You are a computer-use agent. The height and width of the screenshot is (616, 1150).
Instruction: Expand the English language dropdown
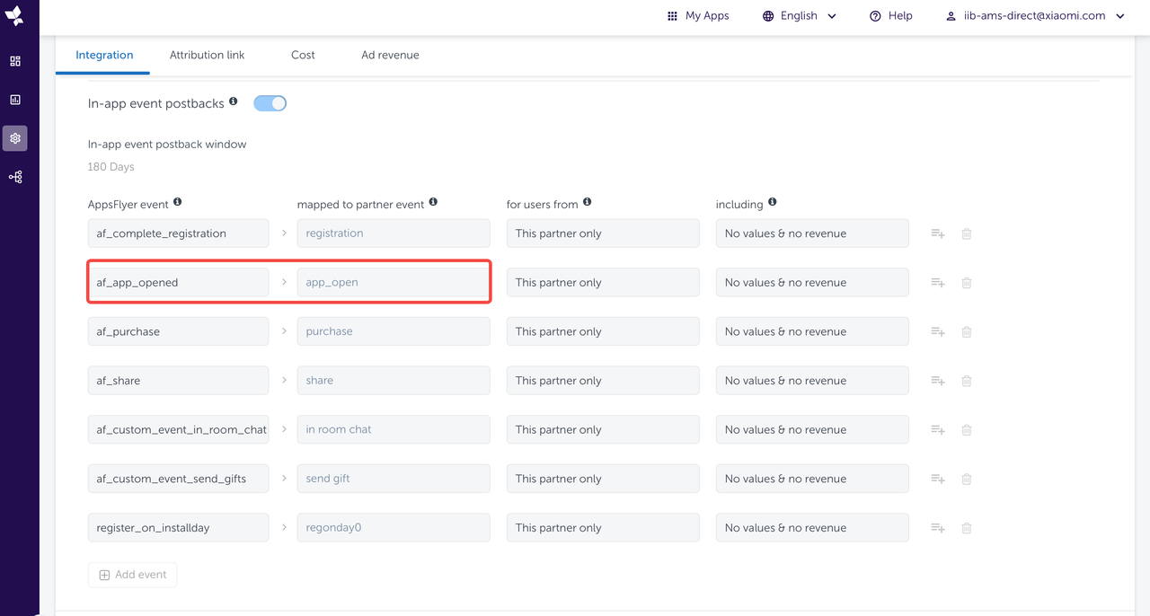click(799, 16)
